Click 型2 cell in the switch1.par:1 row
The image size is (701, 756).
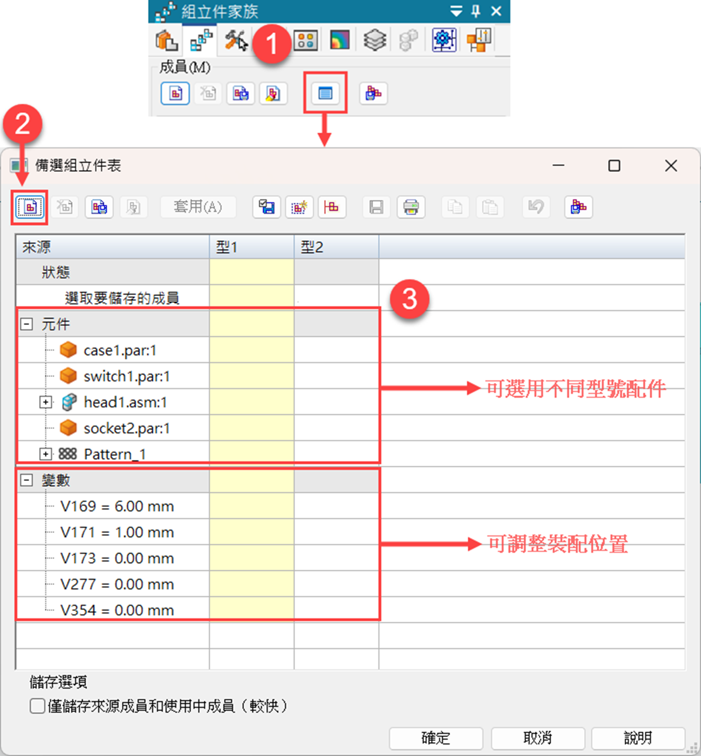[x=337, y=376]
